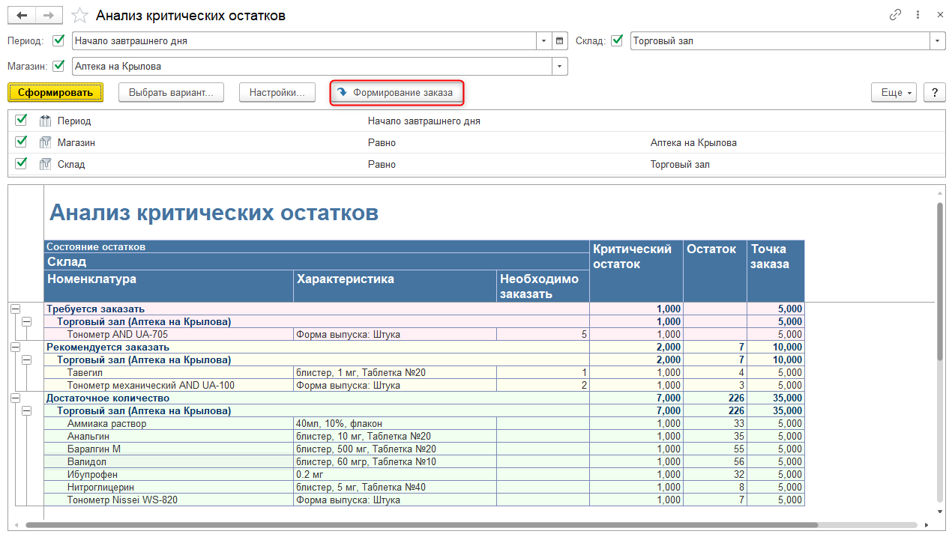Collapse Торговый зал under Достаточное количество
The width and height of the screenshot is (952, 537).
pyautogui.click(x=26, y=410)
